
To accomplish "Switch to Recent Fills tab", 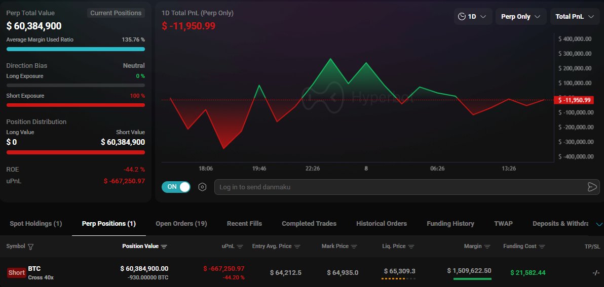I will 244,224.
